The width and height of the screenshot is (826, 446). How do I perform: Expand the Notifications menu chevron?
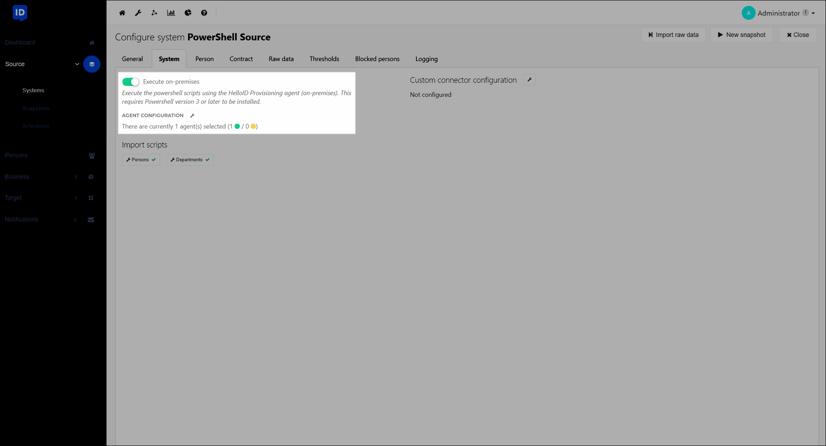76,220
